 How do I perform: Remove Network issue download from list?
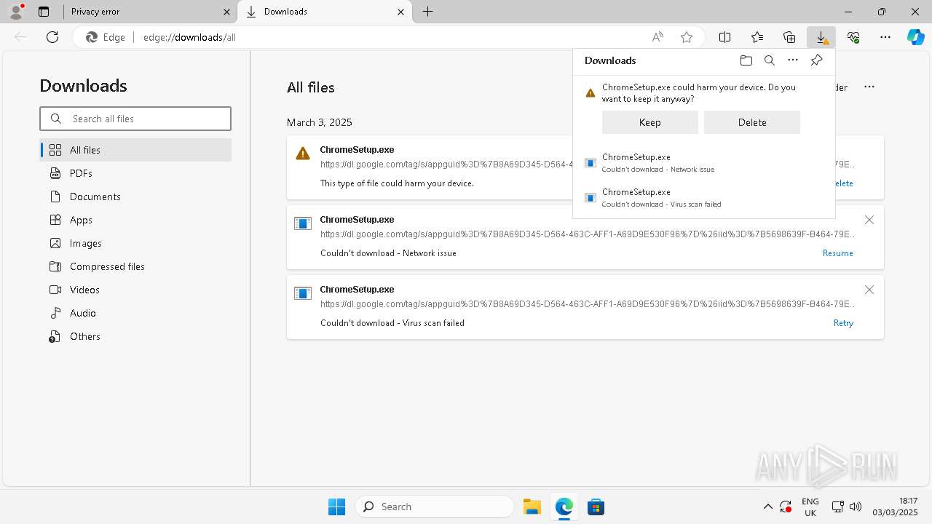[x=869, y=220]
